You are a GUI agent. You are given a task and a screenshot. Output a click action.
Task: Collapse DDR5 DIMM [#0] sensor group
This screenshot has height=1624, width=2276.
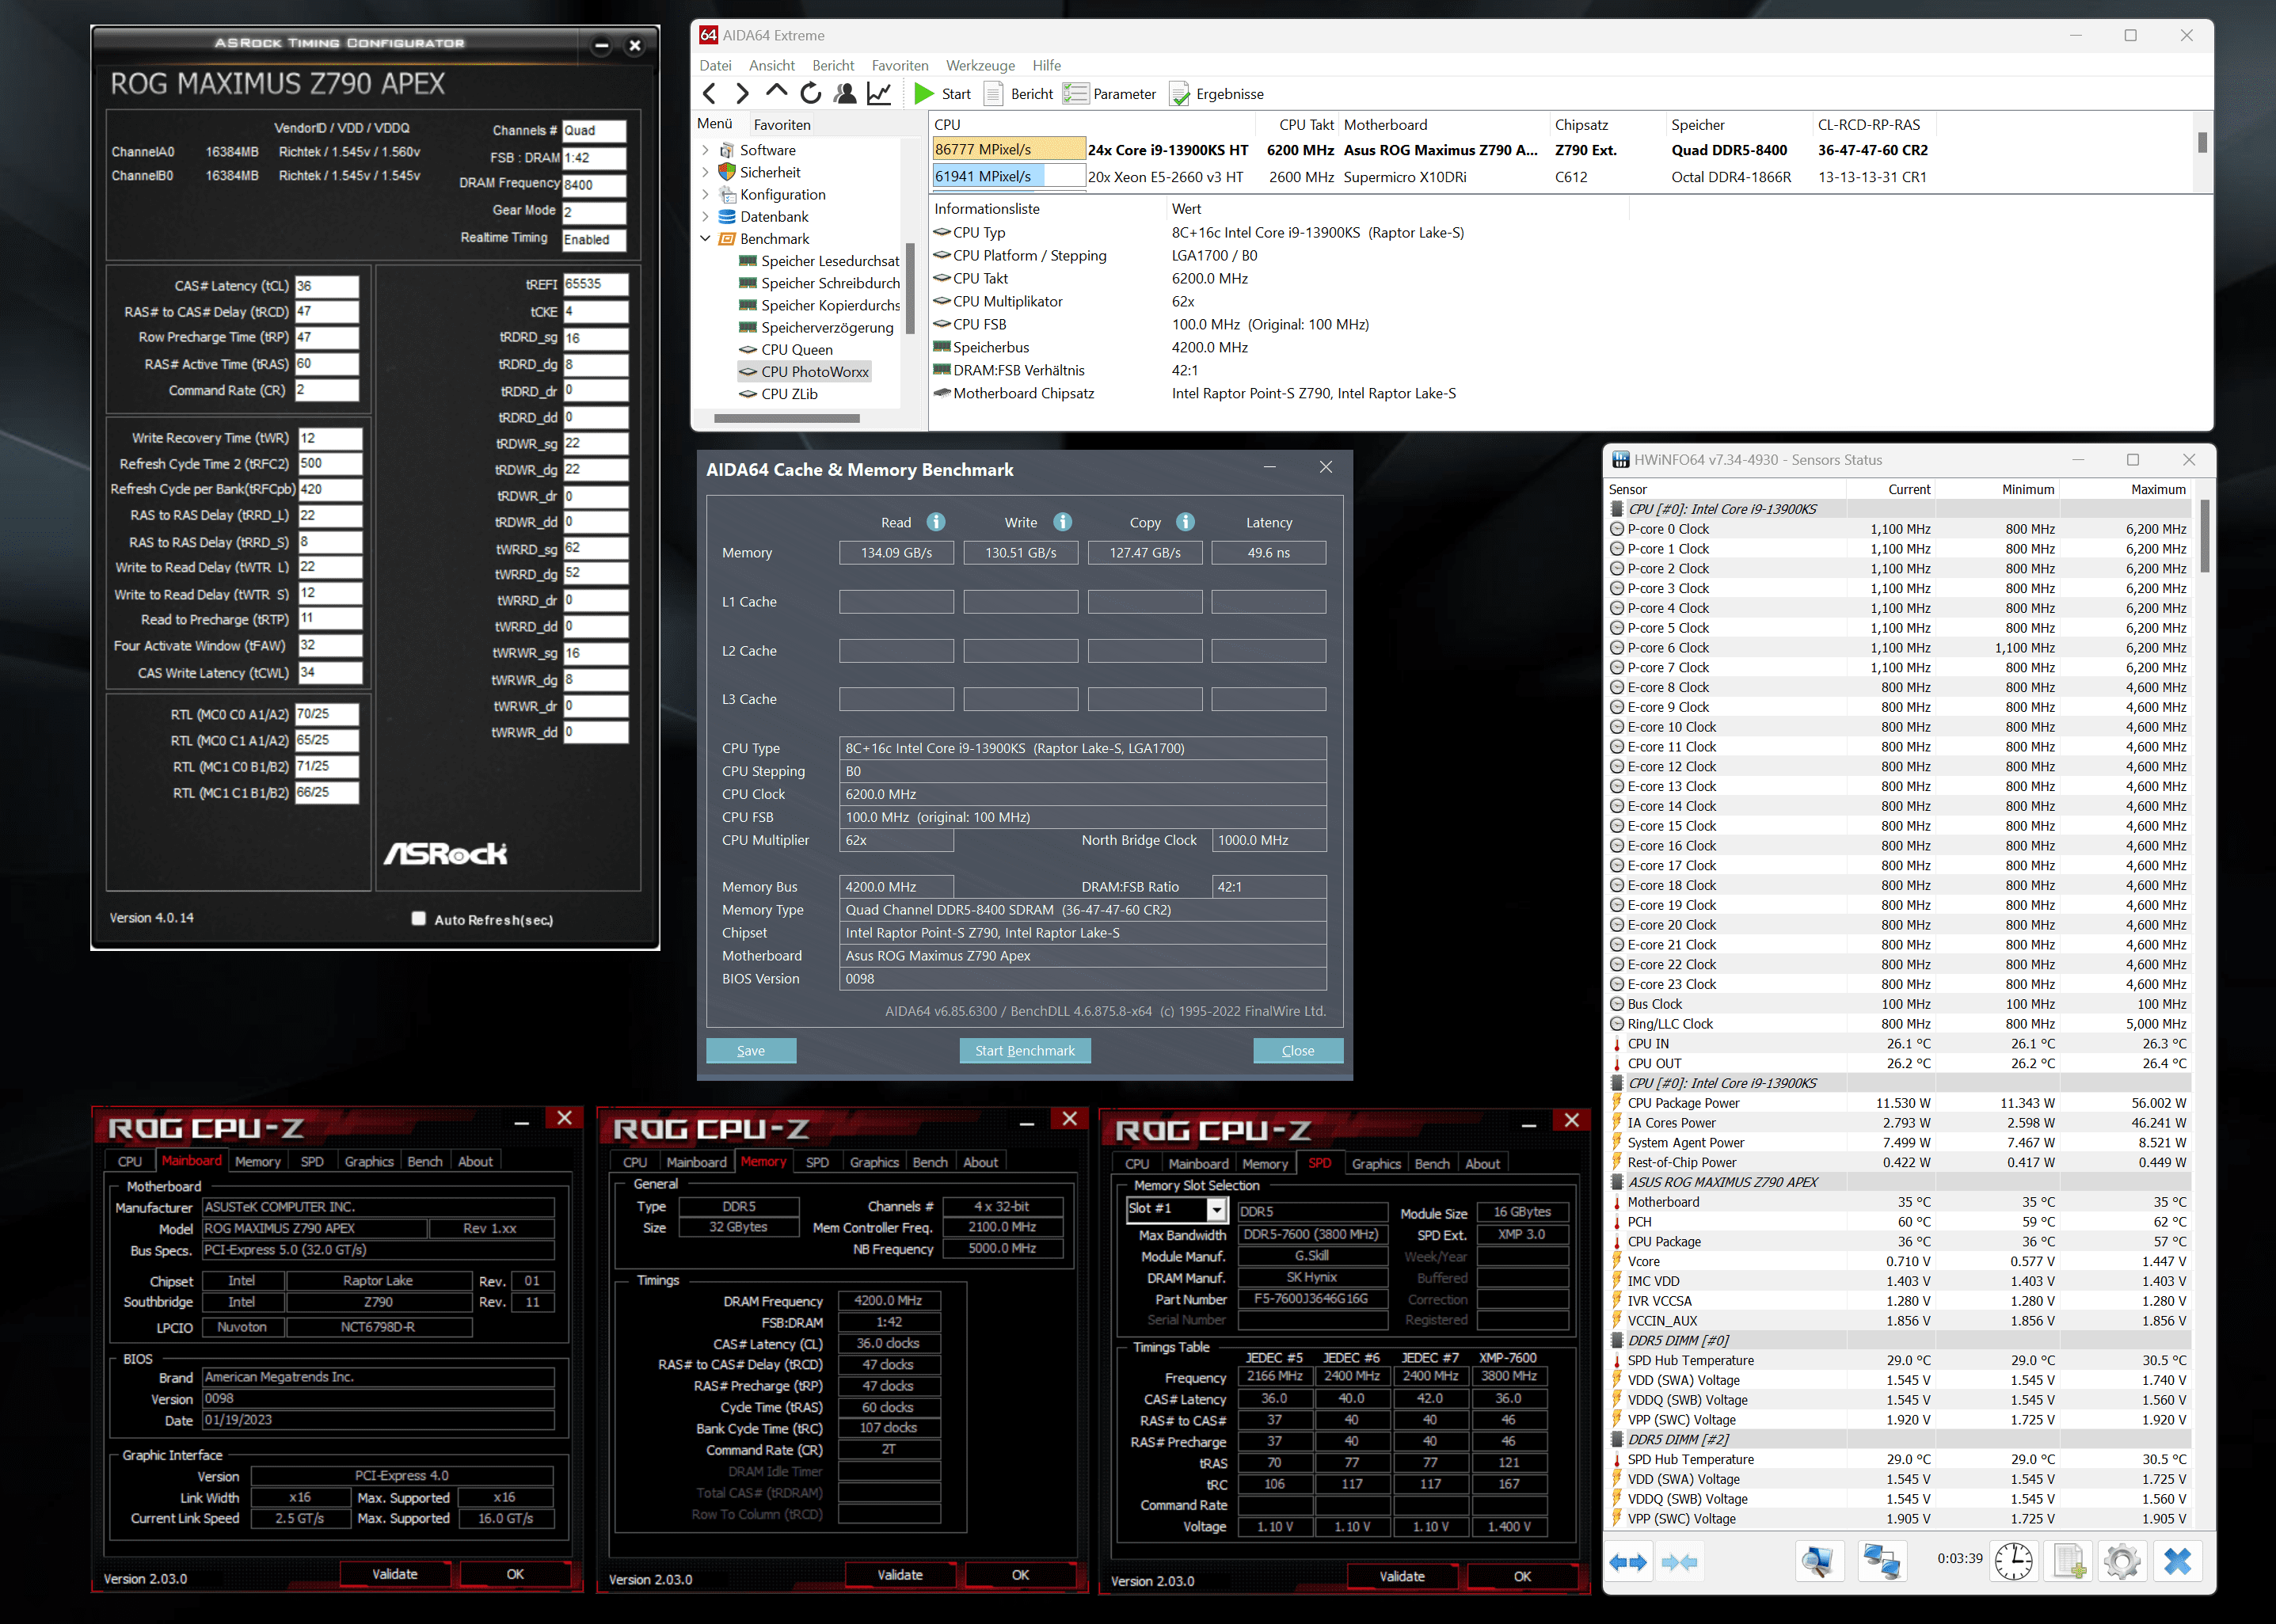[x=1616, y=1340]
